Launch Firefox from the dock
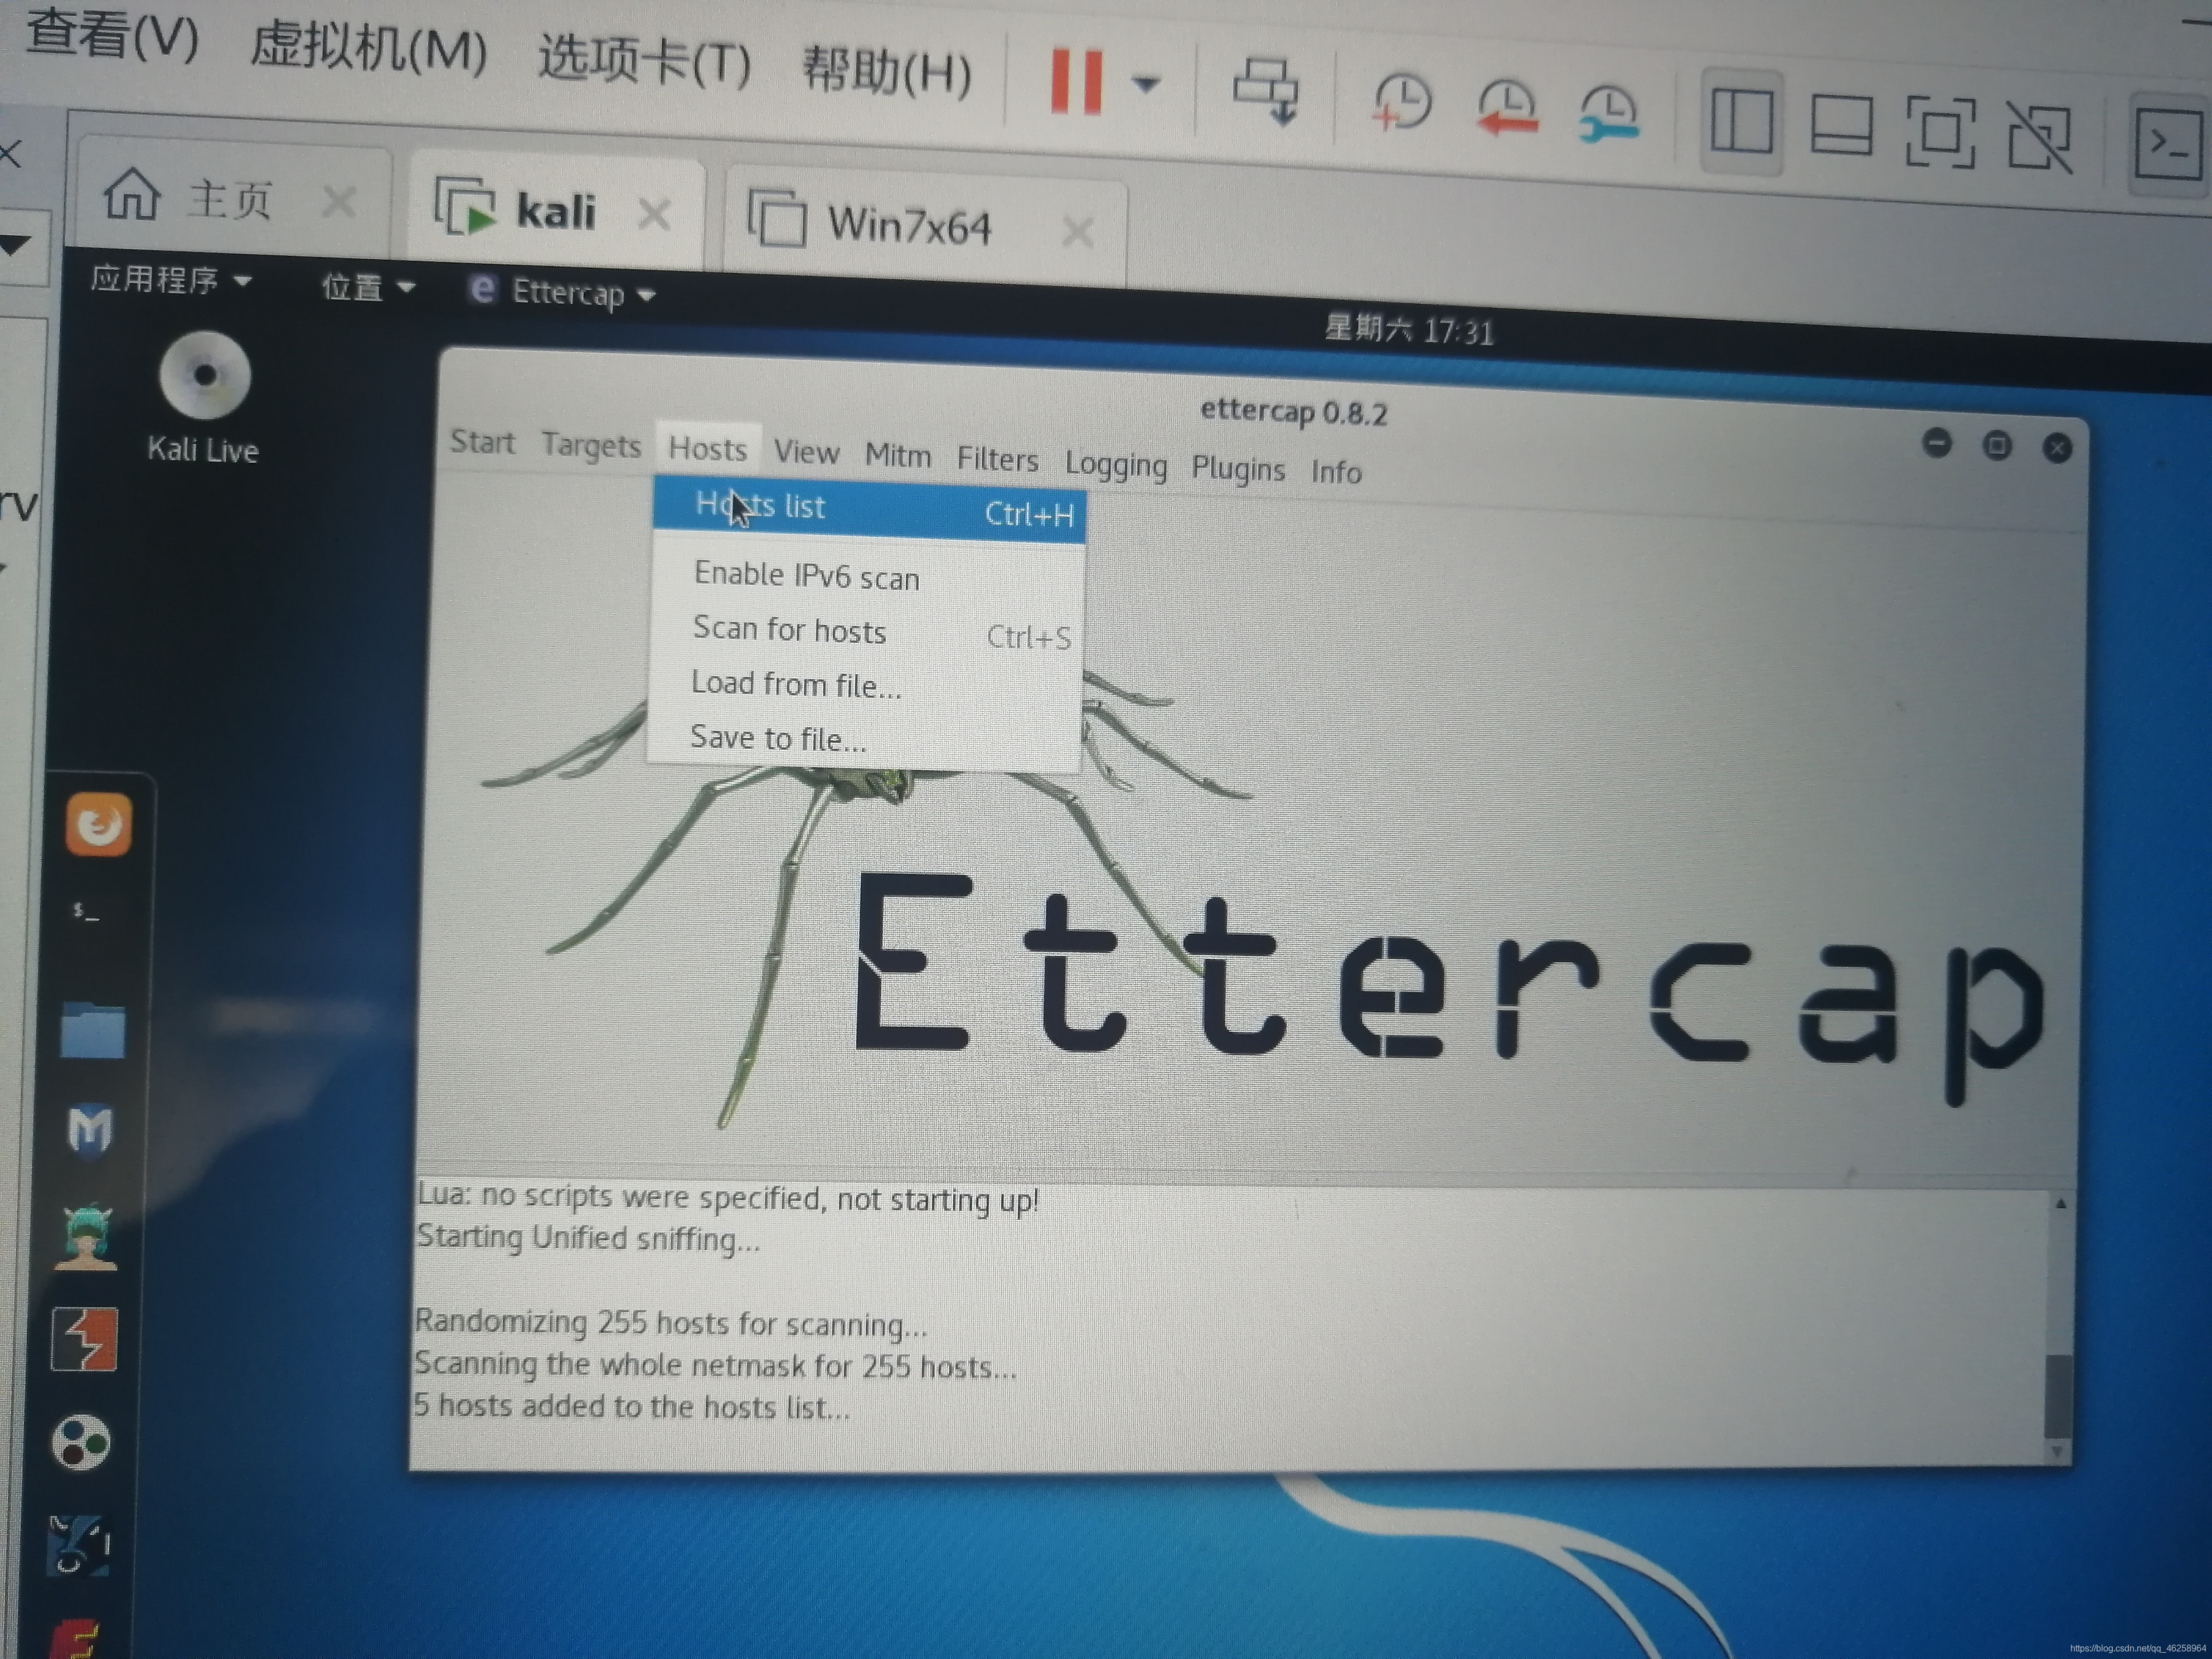Image resolution: width=2212 pixels, height=1659 pixels. click(x=98, y=824)
